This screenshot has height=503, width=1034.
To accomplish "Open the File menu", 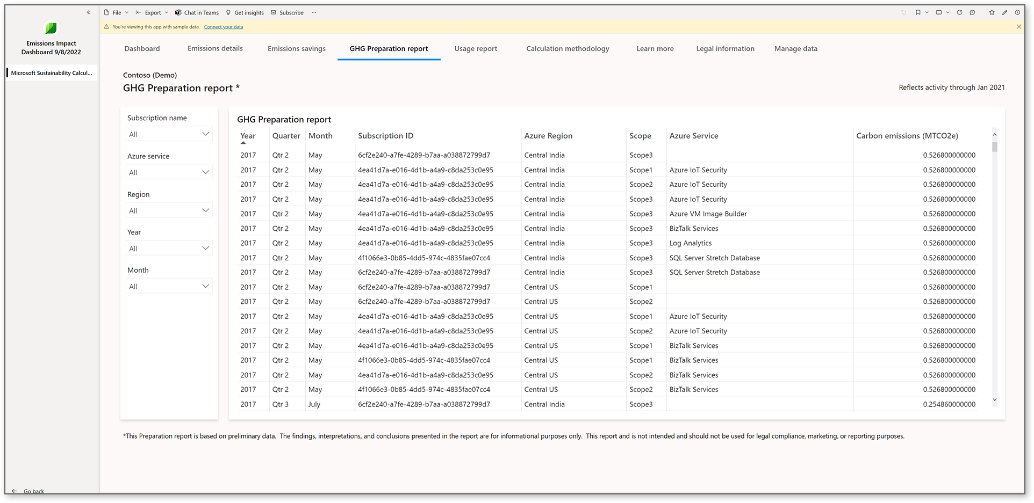I will (117, 12).
